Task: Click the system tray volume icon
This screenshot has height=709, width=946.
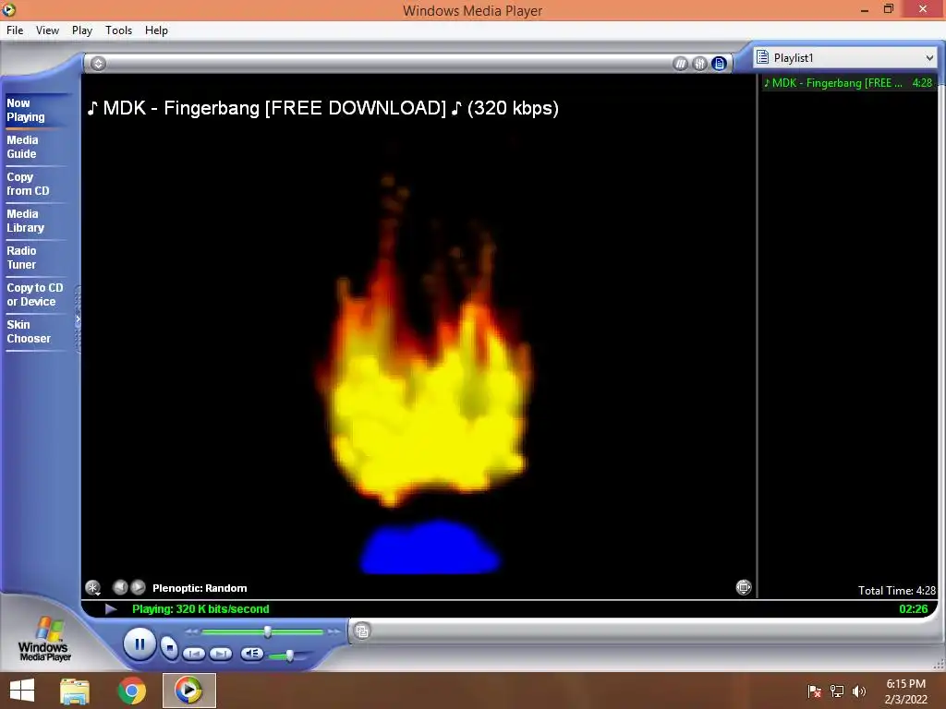Action: (858, 691)
